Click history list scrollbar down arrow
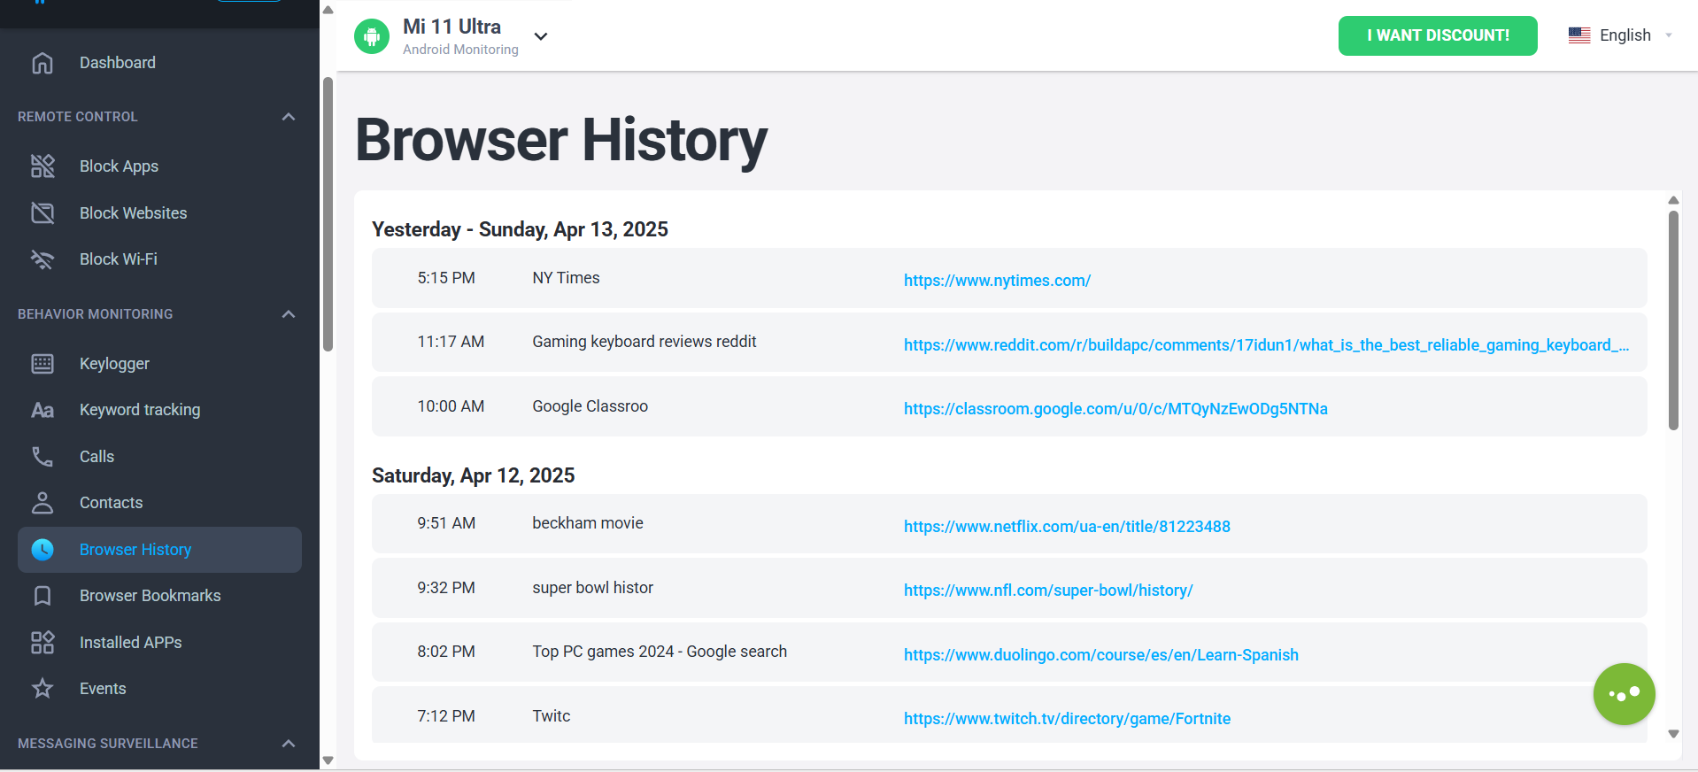Viewport: 1698px width, 772px height. [1673, 734]
